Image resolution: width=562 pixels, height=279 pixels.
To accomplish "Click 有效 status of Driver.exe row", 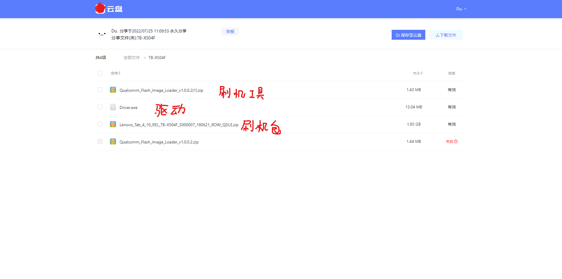I will point(452,107).
